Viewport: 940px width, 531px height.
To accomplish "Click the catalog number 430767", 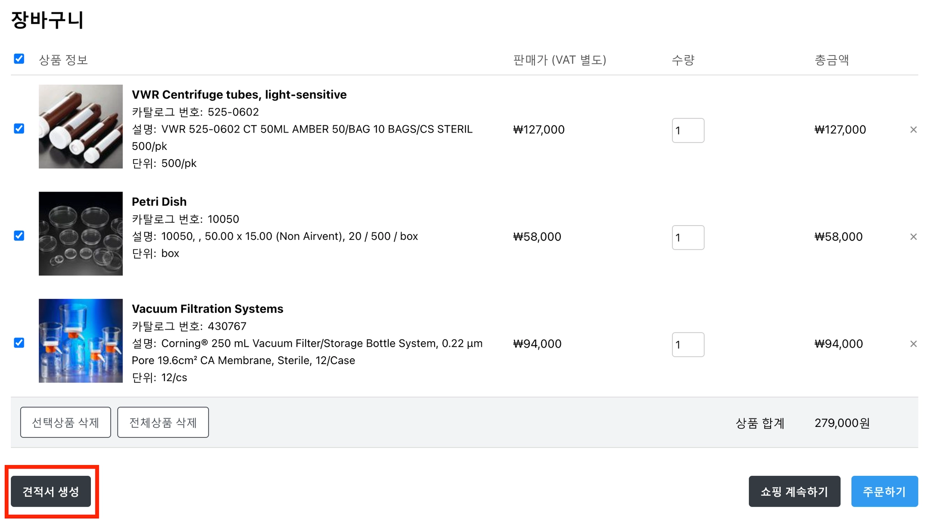I will (227, 326).
